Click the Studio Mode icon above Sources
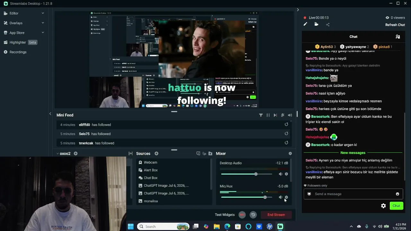The image size is (411, 231). 198,154
